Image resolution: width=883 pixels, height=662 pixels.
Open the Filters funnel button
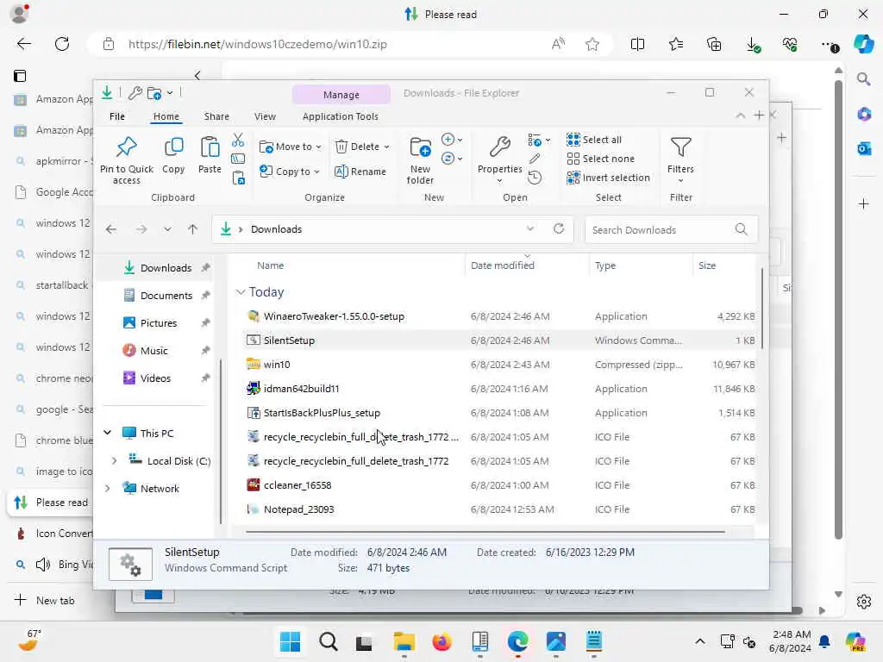click(680, 159)
